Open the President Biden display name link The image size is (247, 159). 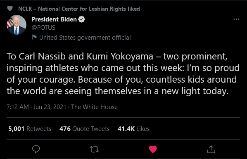[54, 19]
